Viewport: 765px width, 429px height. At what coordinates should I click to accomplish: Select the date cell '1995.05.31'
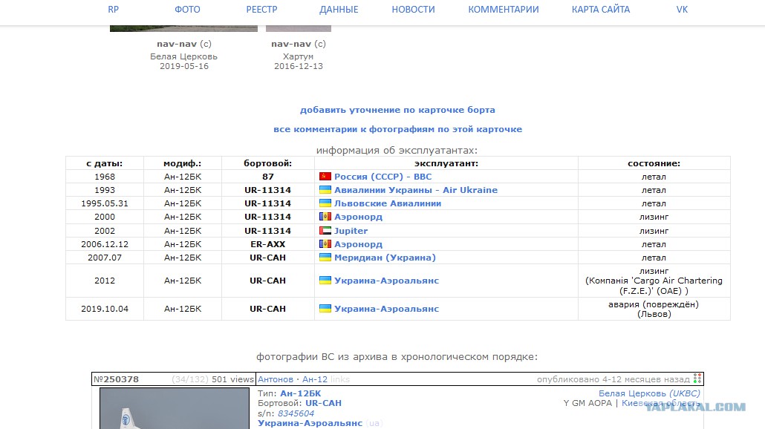(105, 203)
